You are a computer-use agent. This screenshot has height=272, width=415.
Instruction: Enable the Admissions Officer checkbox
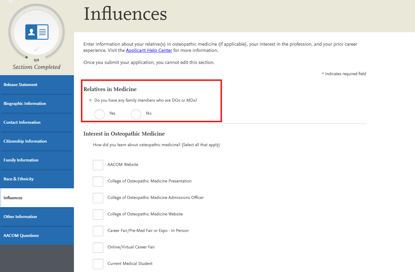(98, 198)
